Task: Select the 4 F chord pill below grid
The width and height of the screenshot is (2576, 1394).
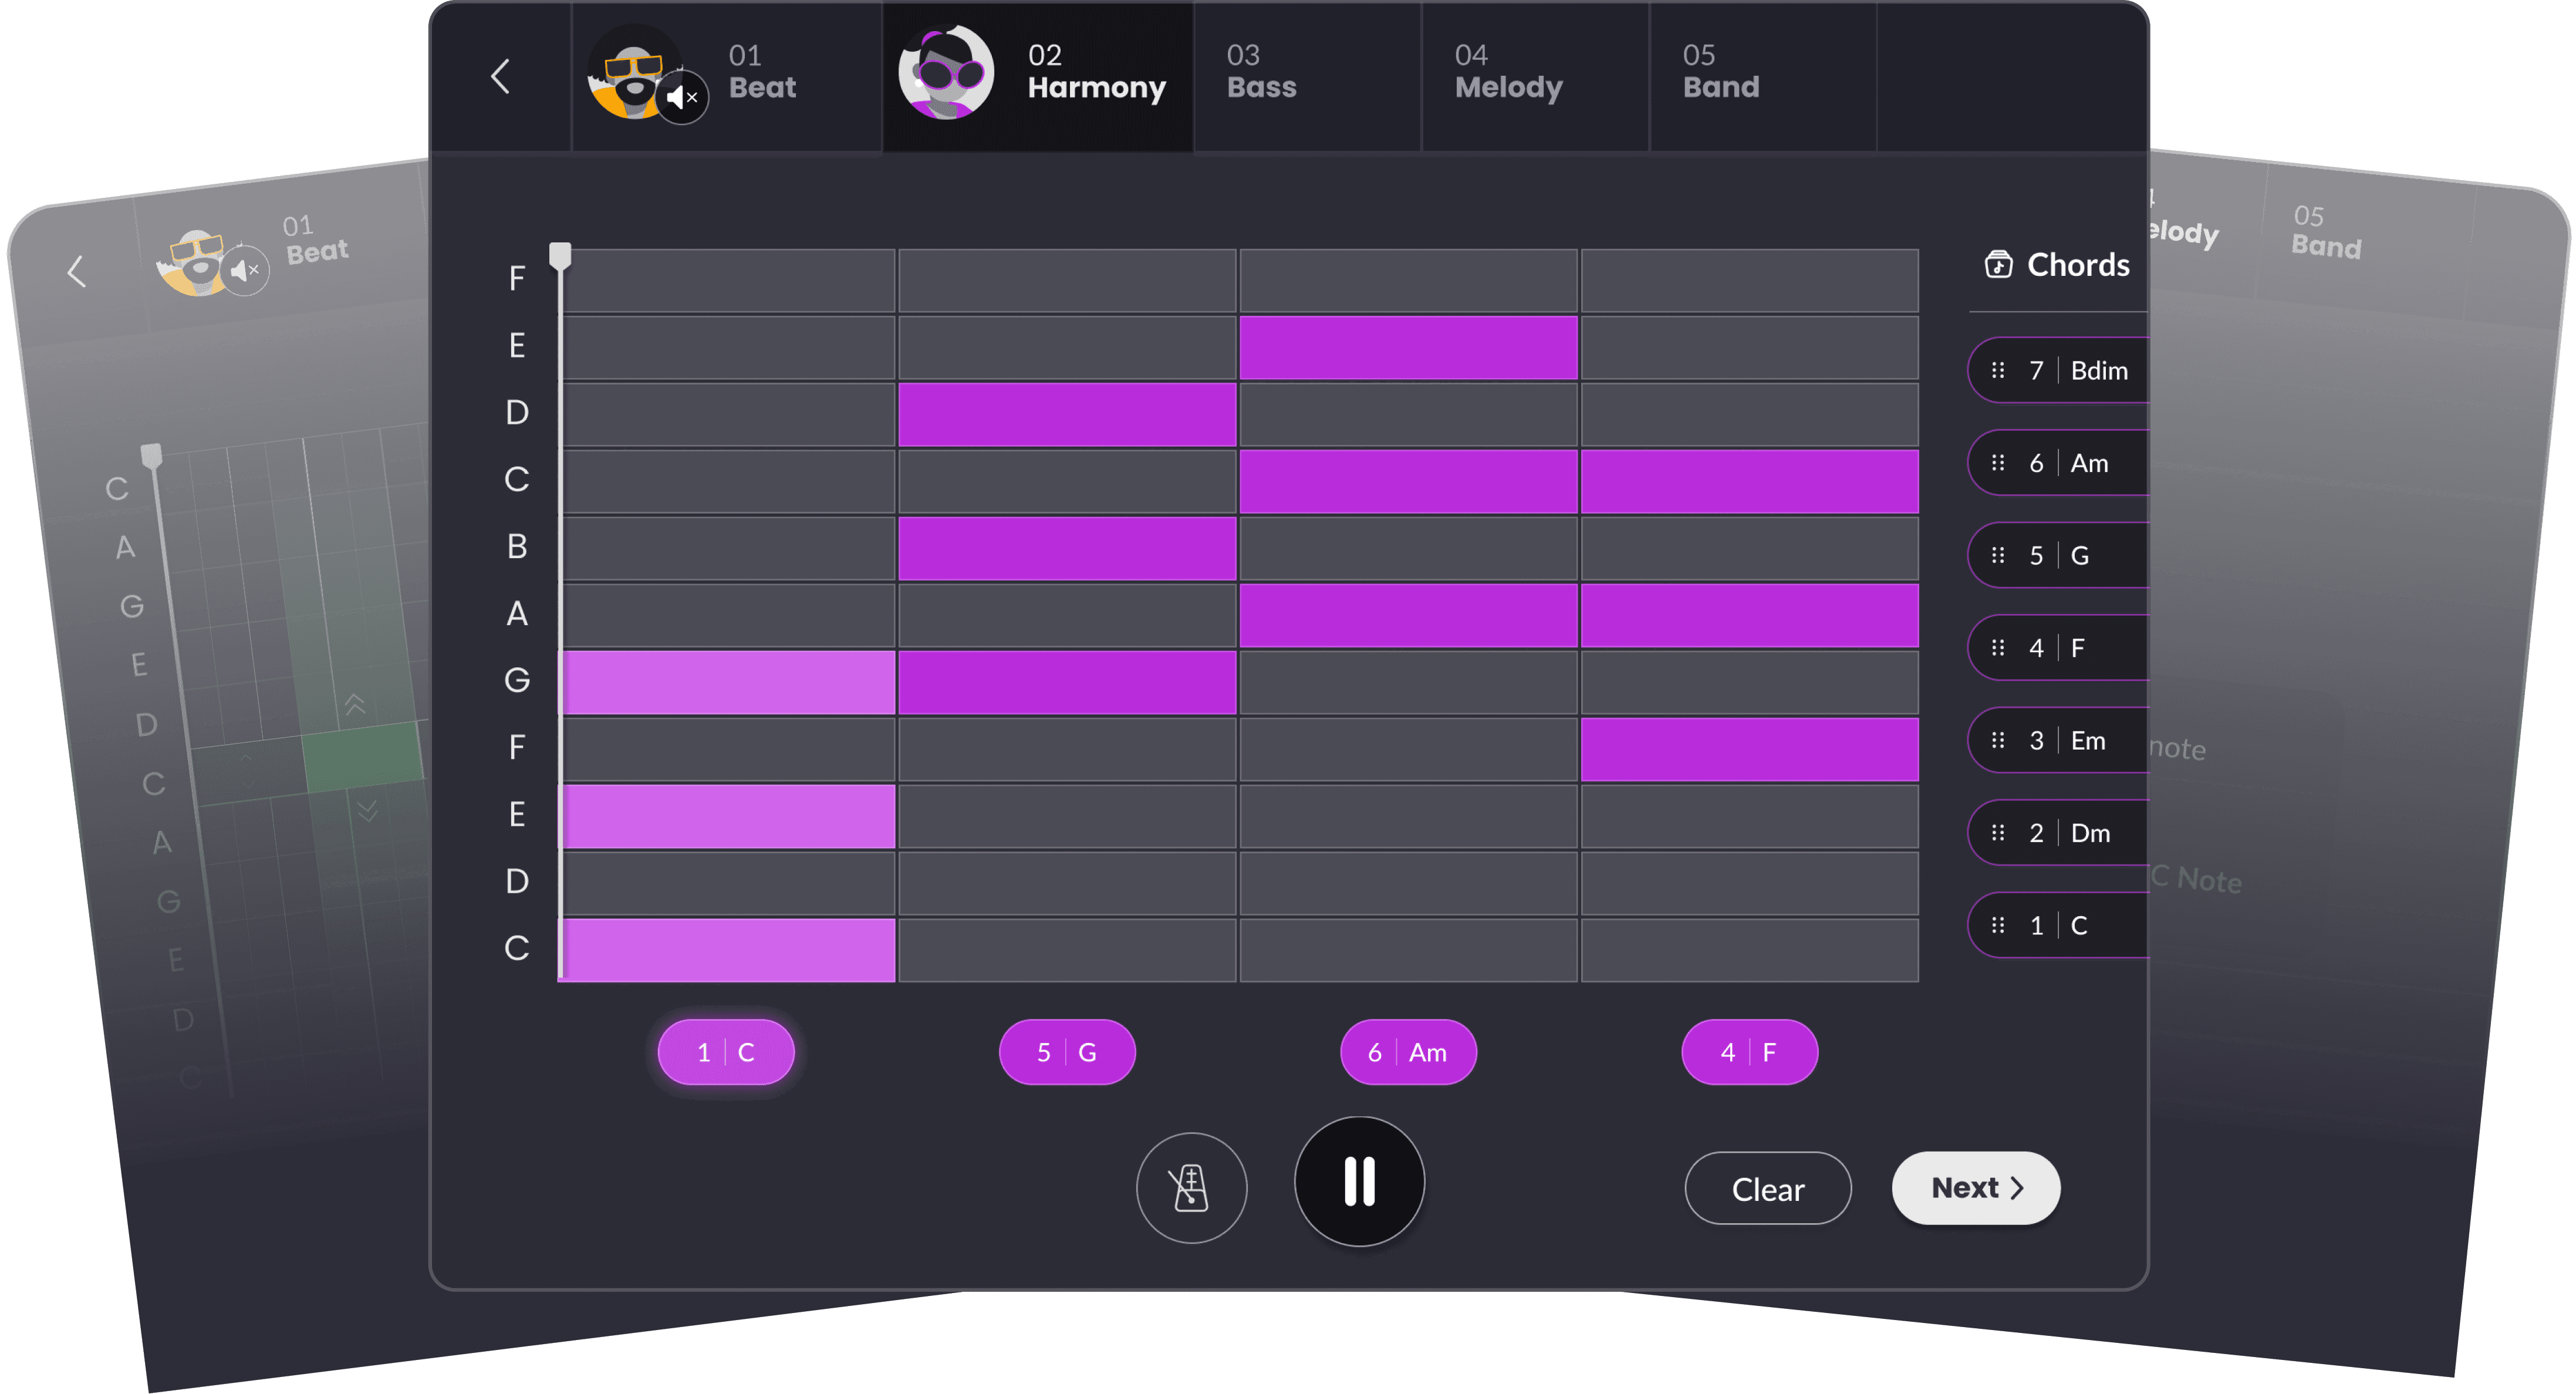Action: pos(1749,1052)
